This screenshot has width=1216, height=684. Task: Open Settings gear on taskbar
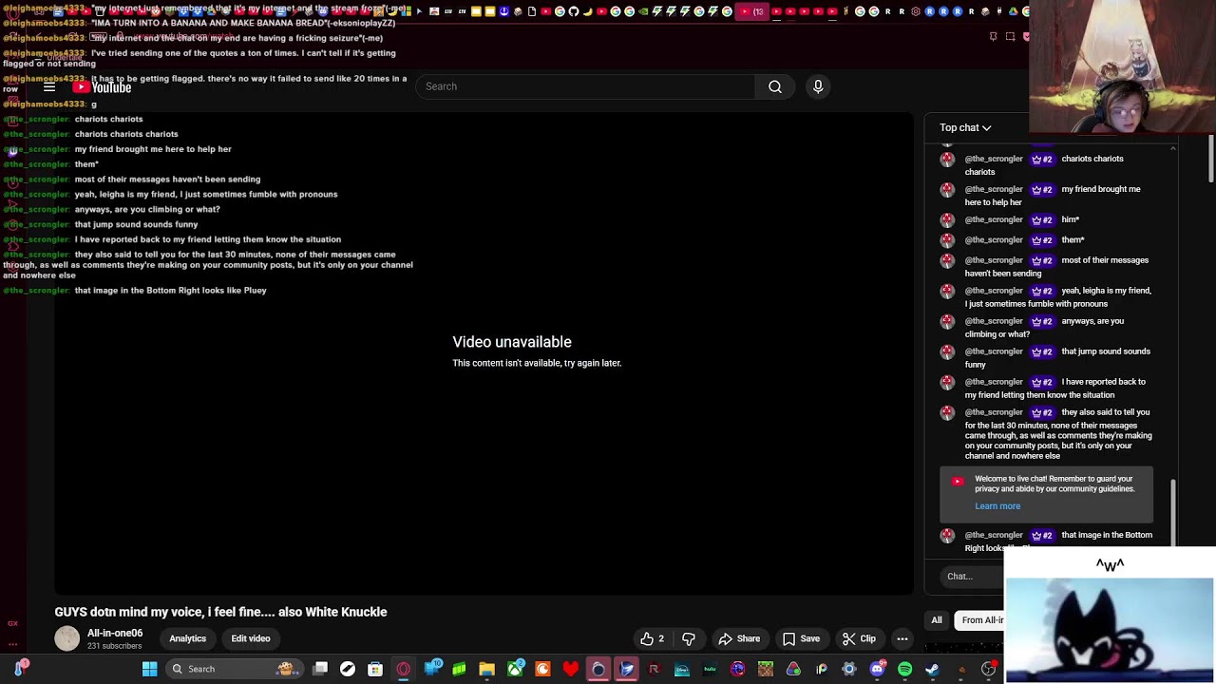pyautogui.click(x=849, y=669)
